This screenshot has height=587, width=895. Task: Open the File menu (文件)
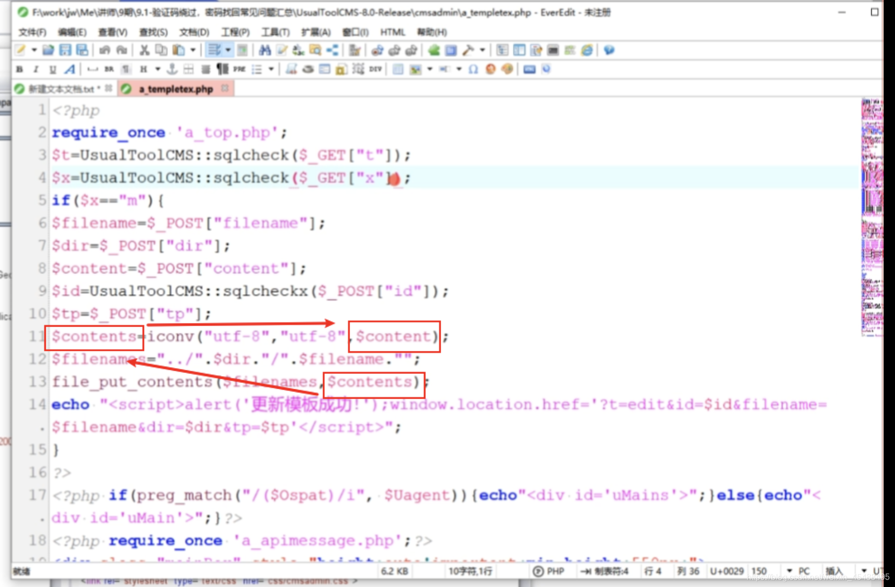click(33, 32)
